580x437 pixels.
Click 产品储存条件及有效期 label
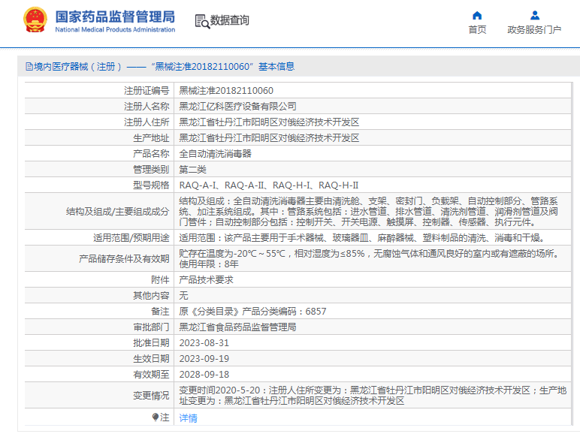(x=124, y=259)
